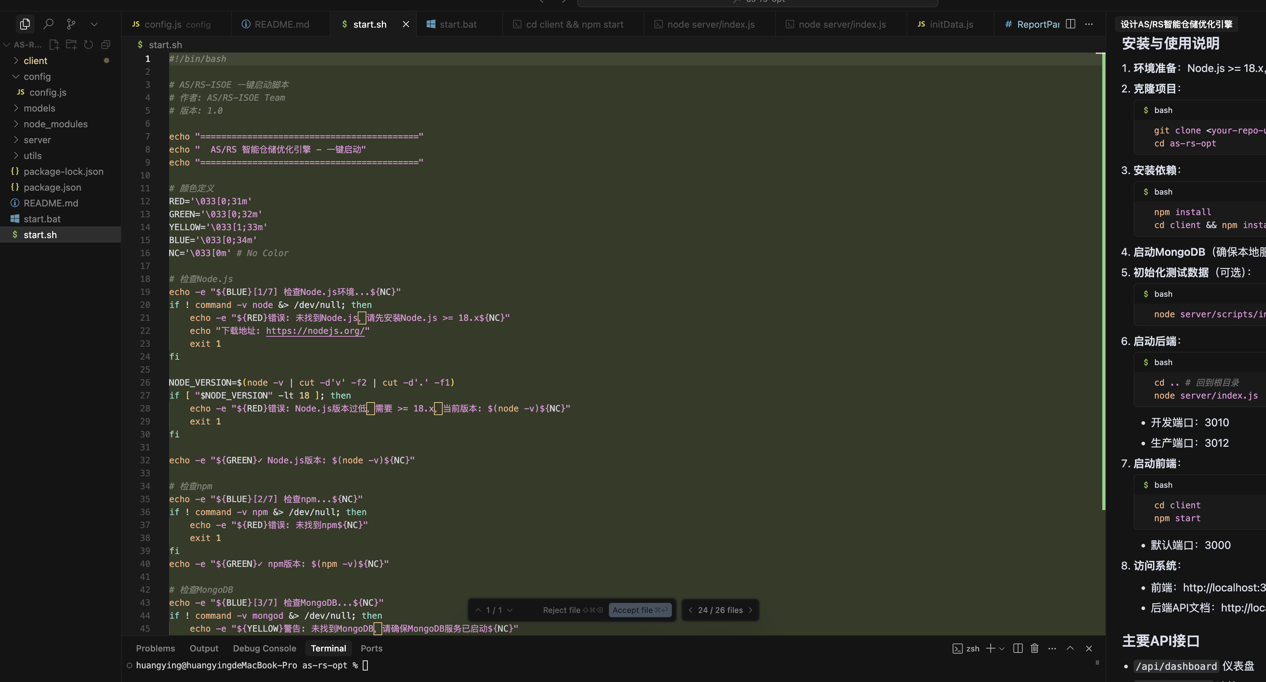
Task: Expand the node_modules folder
Action: pos(55,124)
